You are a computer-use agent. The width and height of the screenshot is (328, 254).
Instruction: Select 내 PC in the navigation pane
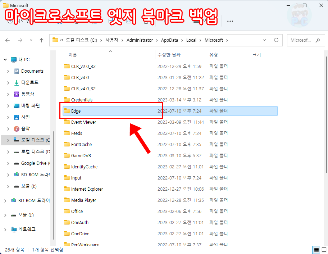[24, 60]
